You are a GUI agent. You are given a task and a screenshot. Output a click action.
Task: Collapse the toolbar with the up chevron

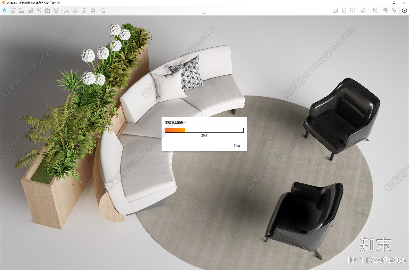pos(204,13)
